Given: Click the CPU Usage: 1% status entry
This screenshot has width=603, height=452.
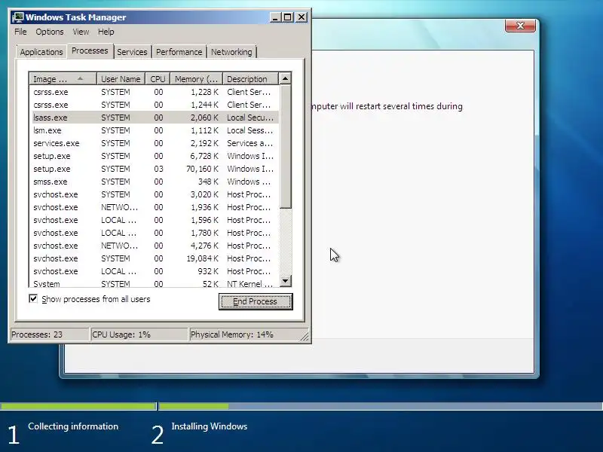Looking at the screenshot, I should click(139, 334).
